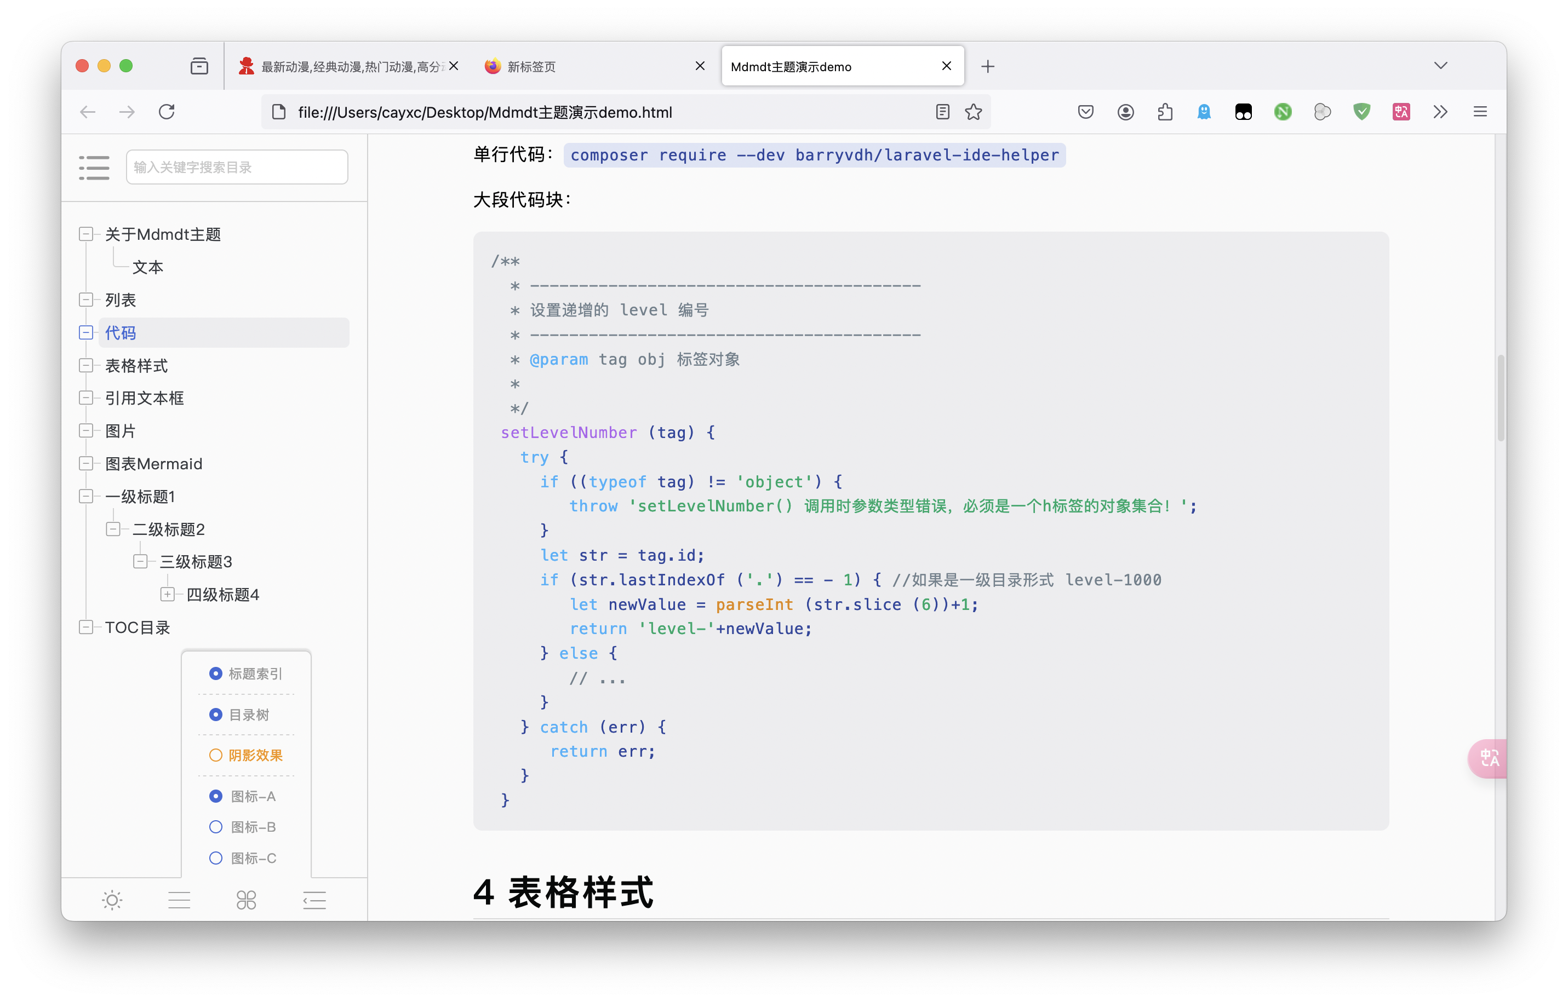Open the extensions puzzle icon
The width and height of the screenshot is (1568, 1002).
pyautogui.click(x=1165, y=112)
